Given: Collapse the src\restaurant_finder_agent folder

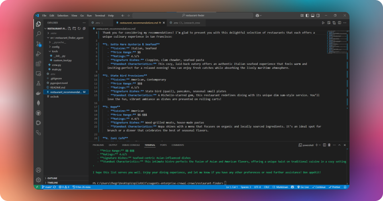Looking at the screenshot, I should pos(66,38).
